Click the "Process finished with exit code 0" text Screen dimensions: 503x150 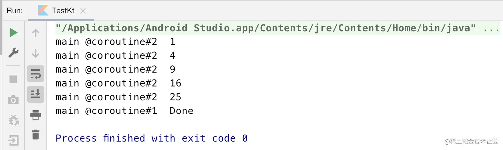pyautogui.click(x=151, y=138)
